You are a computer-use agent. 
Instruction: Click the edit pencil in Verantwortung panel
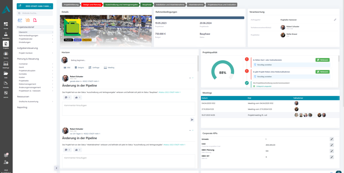335,20
